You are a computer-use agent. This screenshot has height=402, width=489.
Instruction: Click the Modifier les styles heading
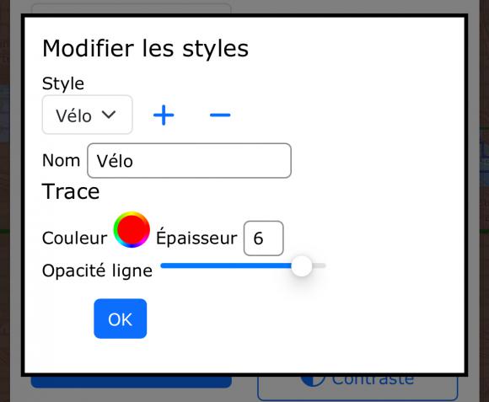click(x=145, y=48)
